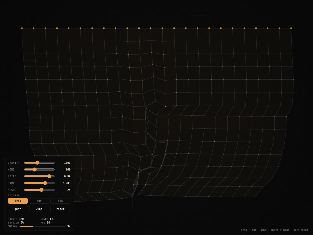Viewport: 313px width, 235px height.
Task: Click the stiffness value 0.90
Action: (67, 176)
